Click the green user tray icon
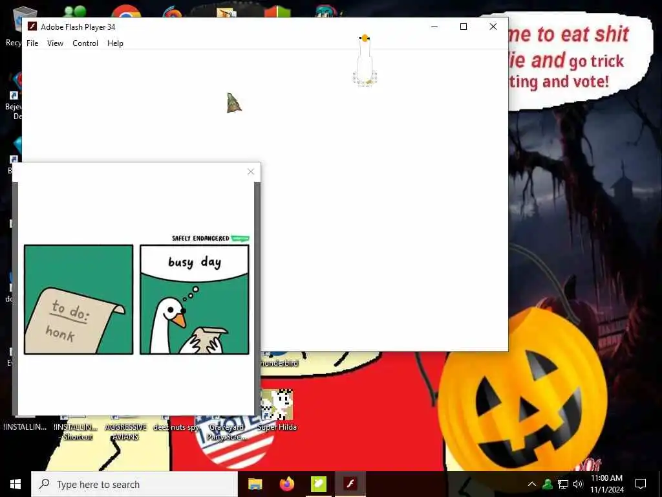662x497 pixels. point(548,484)
